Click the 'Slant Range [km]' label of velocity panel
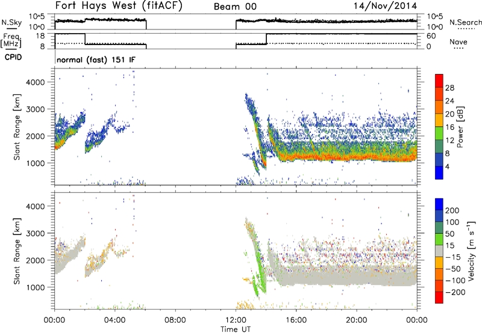 click(17, 251)
